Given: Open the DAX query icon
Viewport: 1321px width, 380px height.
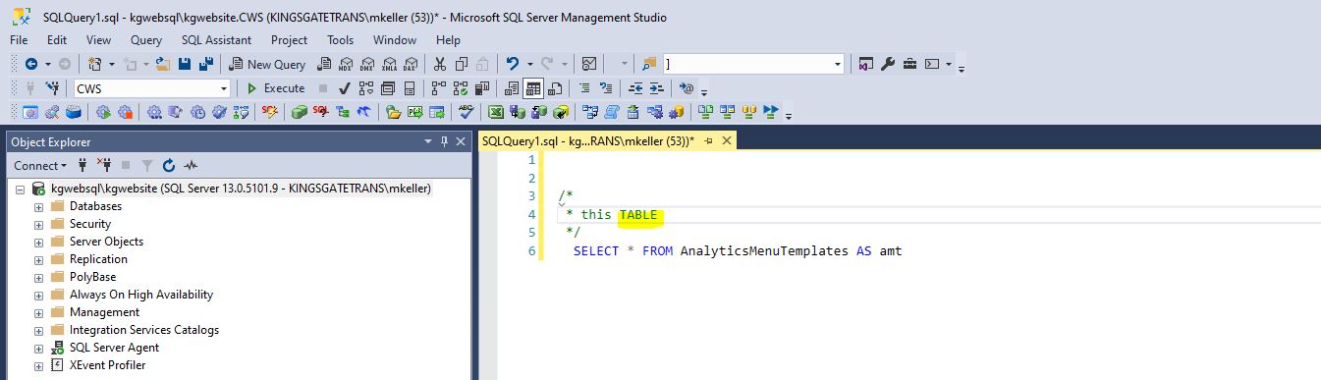Looking at the screenshot, I should tap(410, 64).
